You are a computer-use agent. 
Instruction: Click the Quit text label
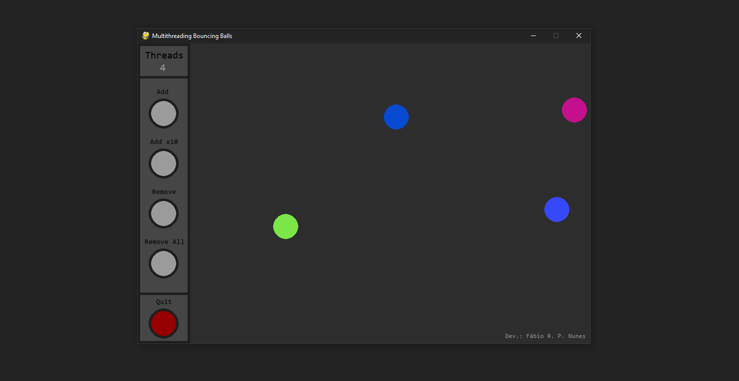[164, 301]
